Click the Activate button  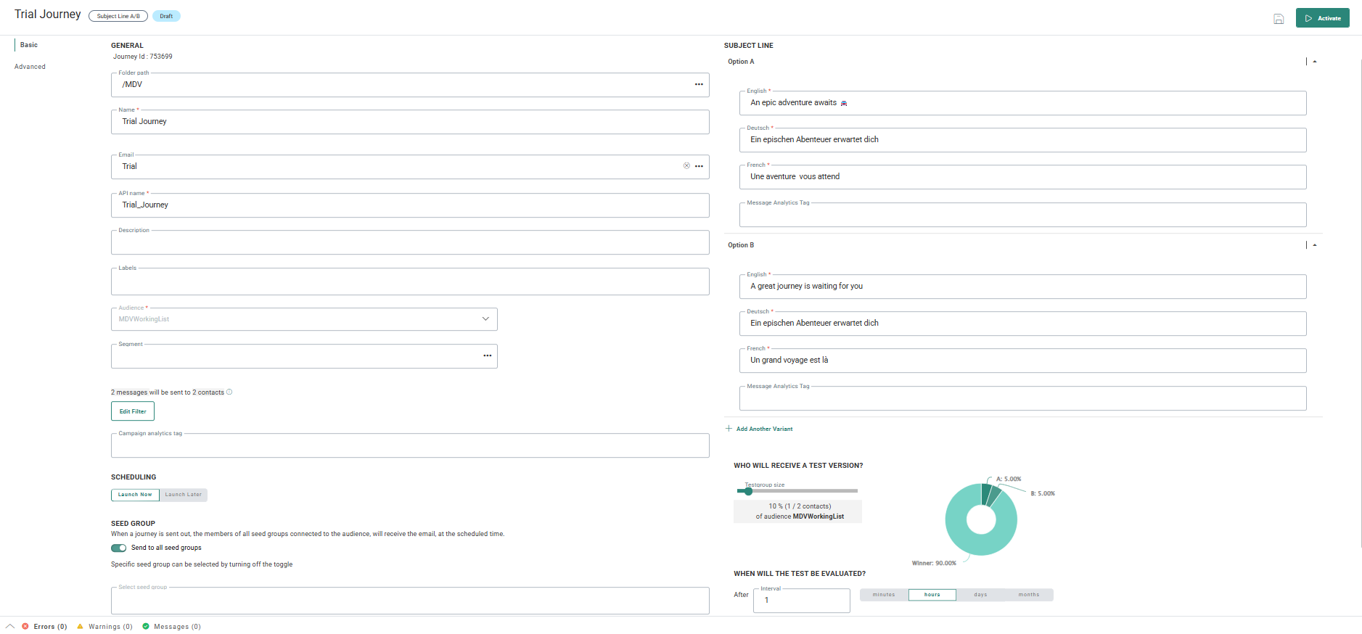tap(1322, 18)
